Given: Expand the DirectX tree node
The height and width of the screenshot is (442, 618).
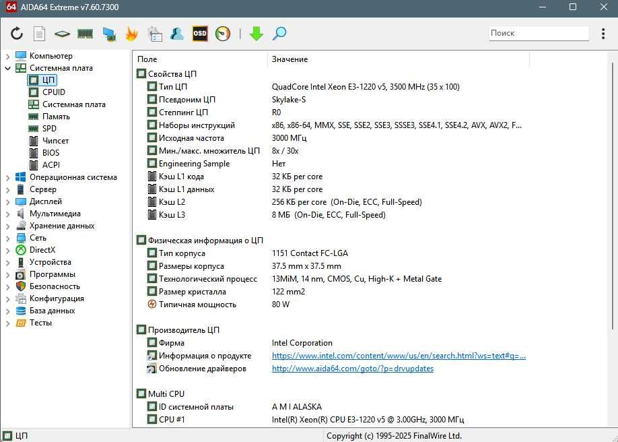Looking at the screenshot, I should coord(7,250).
